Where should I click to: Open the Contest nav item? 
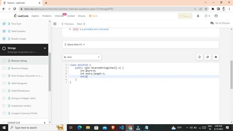71,16
